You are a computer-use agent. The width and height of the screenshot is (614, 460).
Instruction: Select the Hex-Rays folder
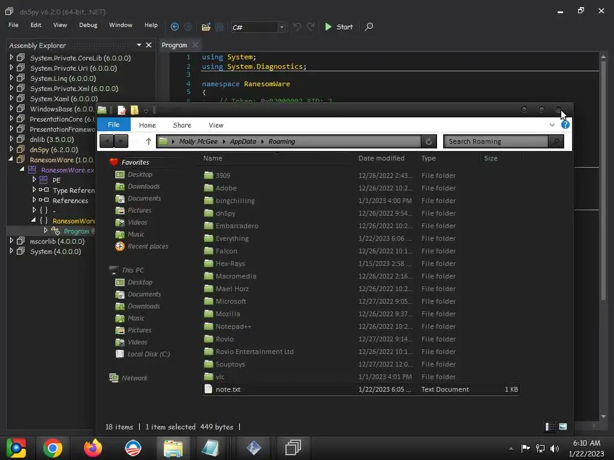230,264
